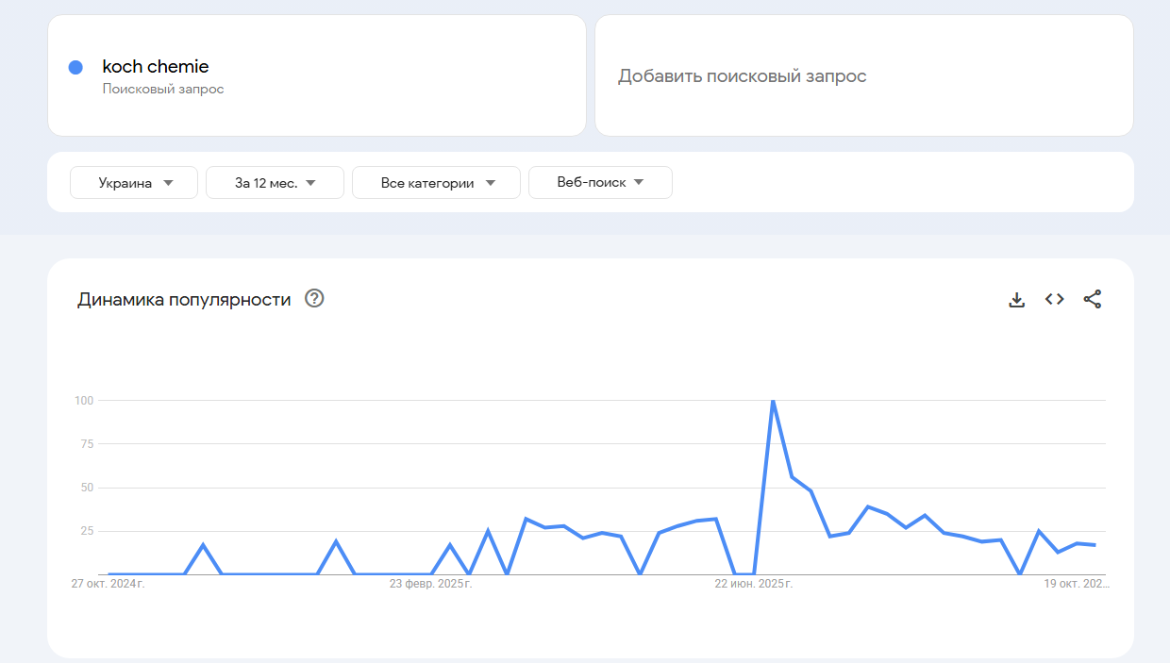1170x663 pixels.
Task: Expand the За 12 мес. period dropdown
Action: click(x=275, y=183)
